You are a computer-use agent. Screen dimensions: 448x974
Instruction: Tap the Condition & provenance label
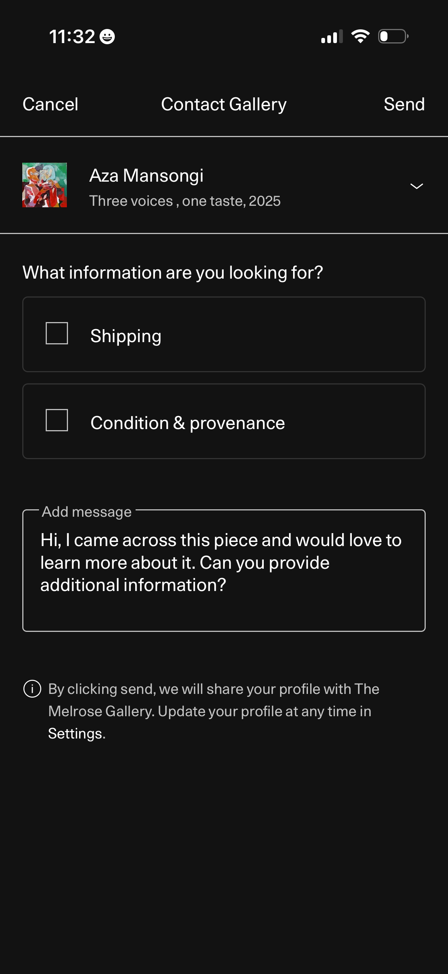coord(188,423)
